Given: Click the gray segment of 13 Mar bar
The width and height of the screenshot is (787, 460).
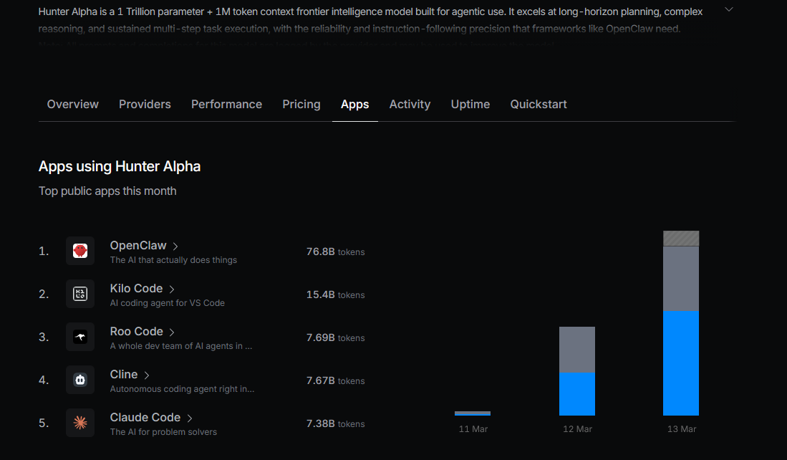Looking at the screenshot, I should [x=681, y=279].
